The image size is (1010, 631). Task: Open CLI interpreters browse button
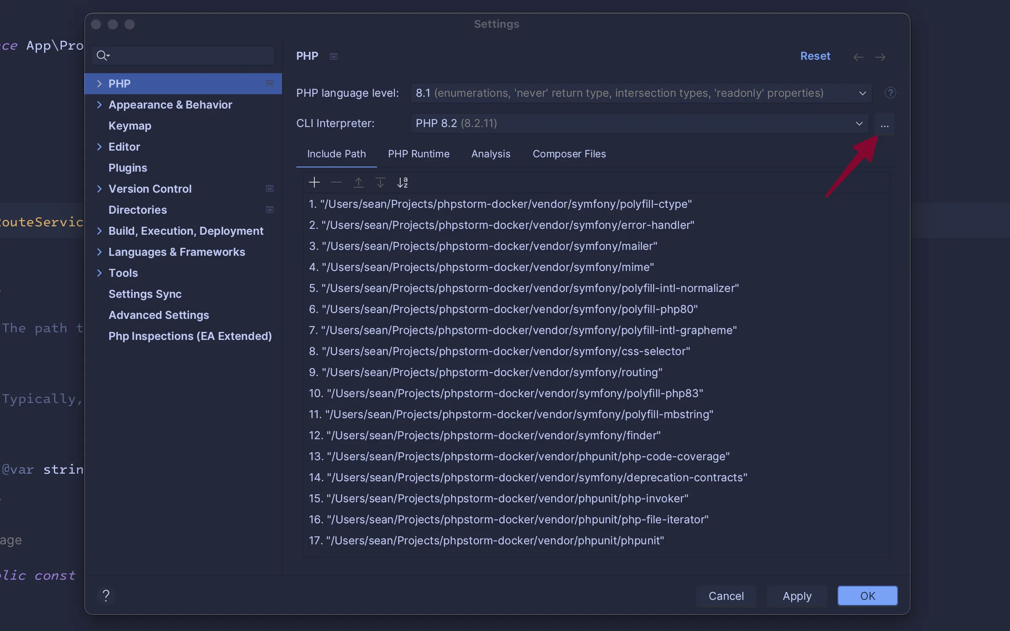click(885, 124)
